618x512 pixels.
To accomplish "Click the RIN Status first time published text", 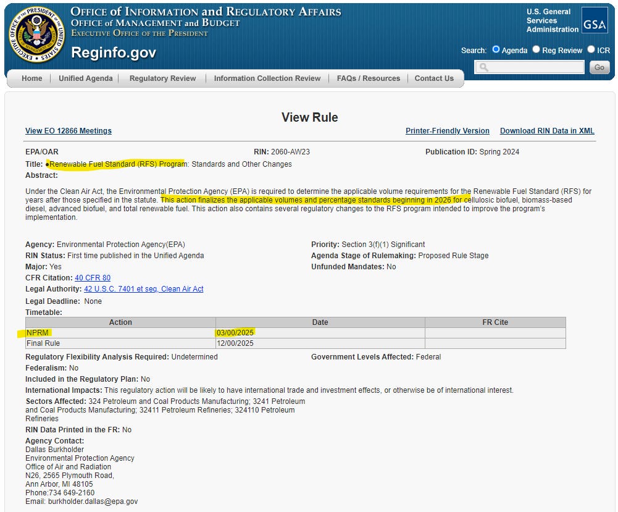I will coord(115,256).
